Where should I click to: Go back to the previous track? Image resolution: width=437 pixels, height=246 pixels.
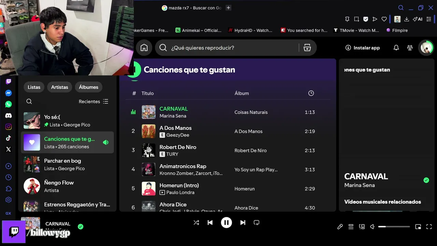pos(210,223)
